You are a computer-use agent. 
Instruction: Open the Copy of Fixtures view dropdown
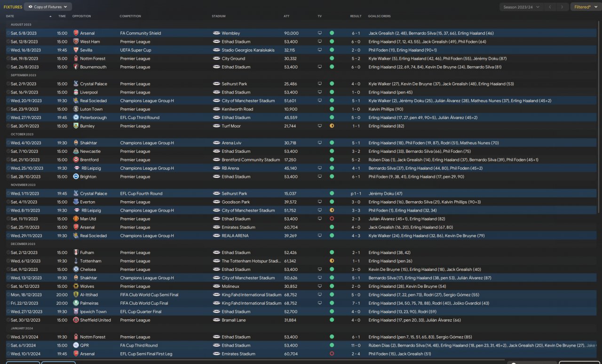(x=48, y=7)
